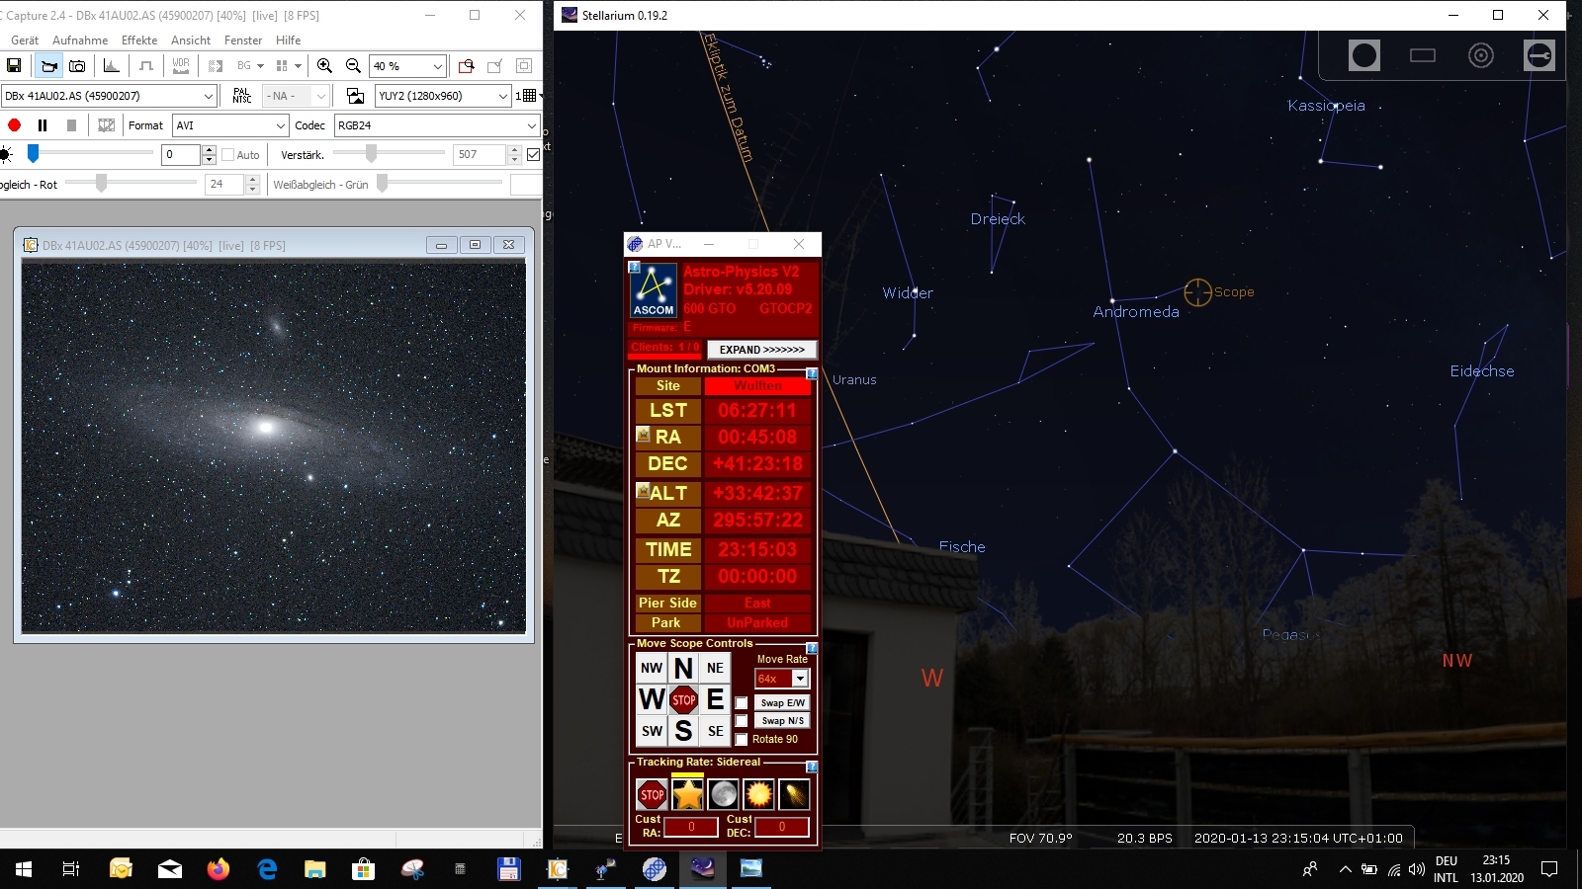
Task: Stop tracking with the Tracking Rate STOP icon
Action: 652,794
